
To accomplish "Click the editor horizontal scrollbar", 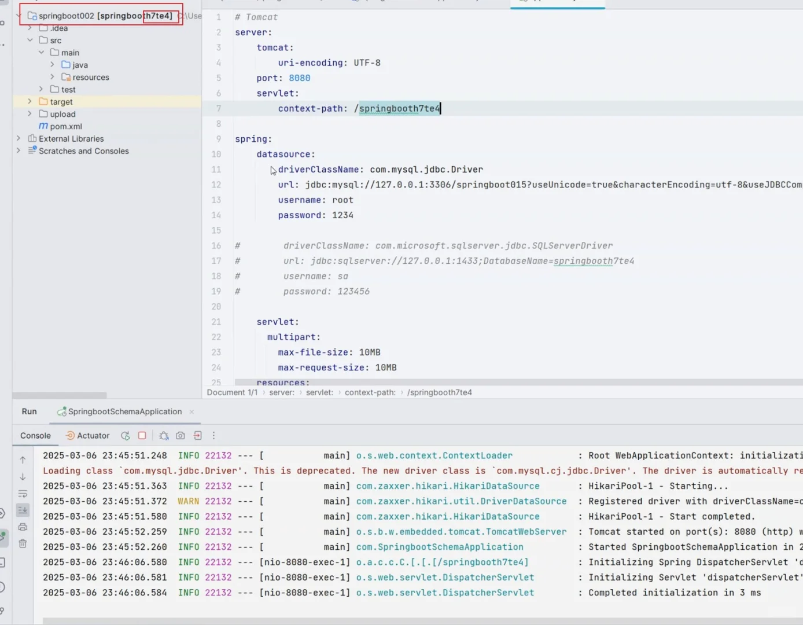I will (518, 382).
